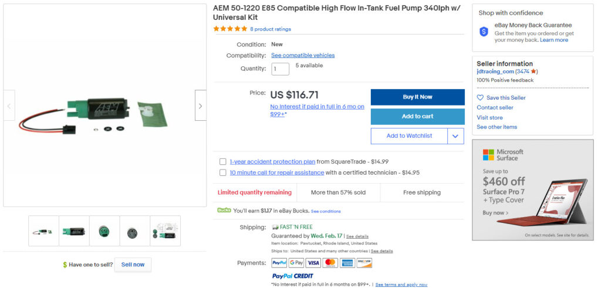Viewport: 601px width, 288px height.
Task: Click the American Express card icon
Action: click(347, 263)
